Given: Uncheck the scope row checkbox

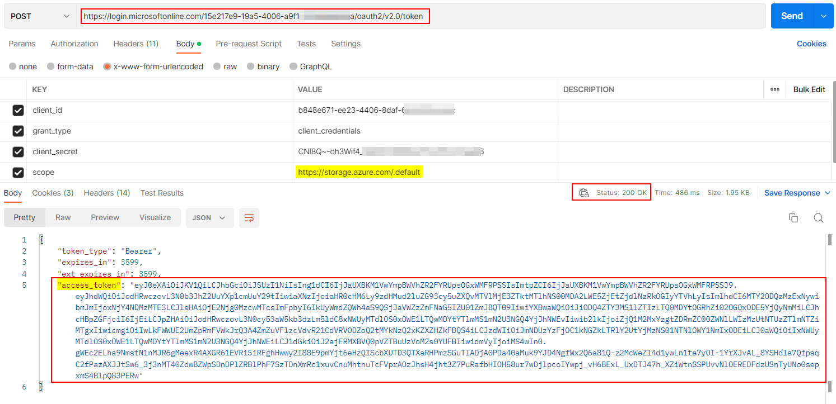Looking at the screenshot, I should coord(18,173).
